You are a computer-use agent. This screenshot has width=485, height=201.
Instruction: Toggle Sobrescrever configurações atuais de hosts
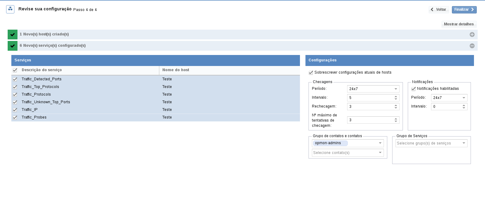tap(311, 73)
